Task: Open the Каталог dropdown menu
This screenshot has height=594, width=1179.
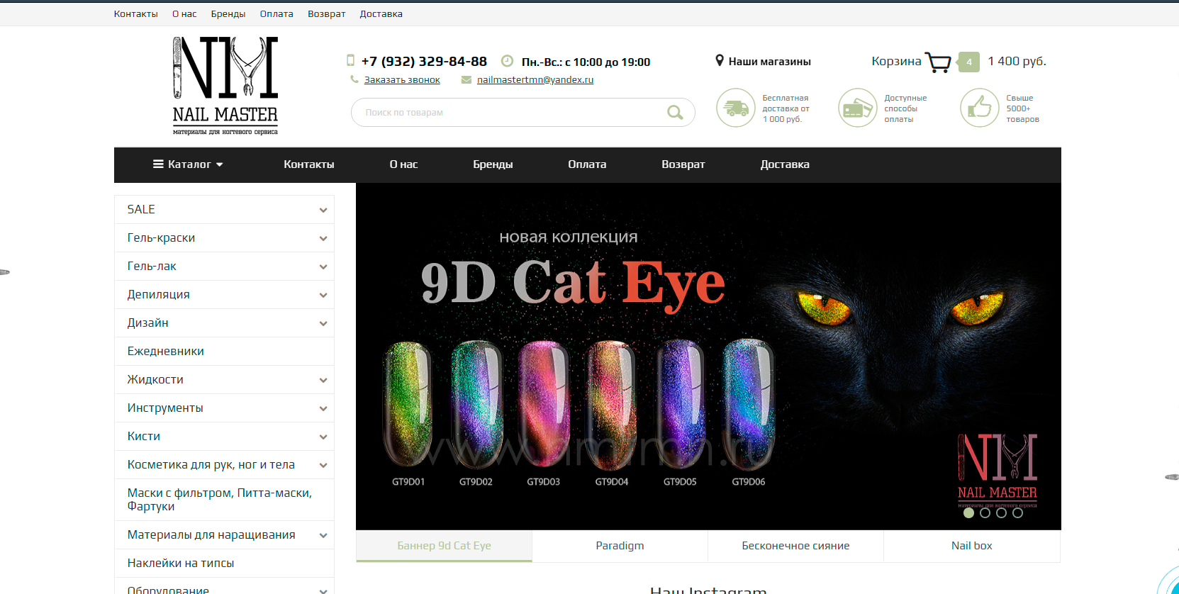Action: pyautogui.click(x=189, y=164)
